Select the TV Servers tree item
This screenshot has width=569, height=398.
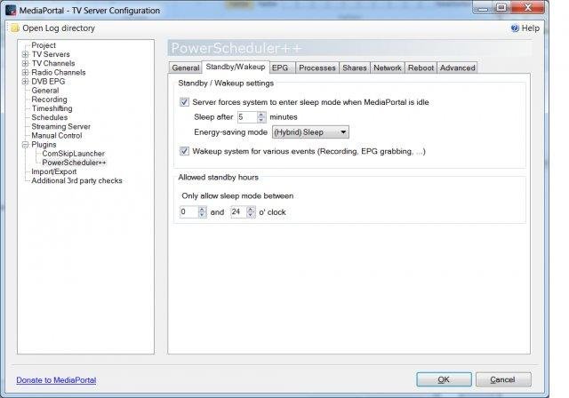[x=51, y=54]
